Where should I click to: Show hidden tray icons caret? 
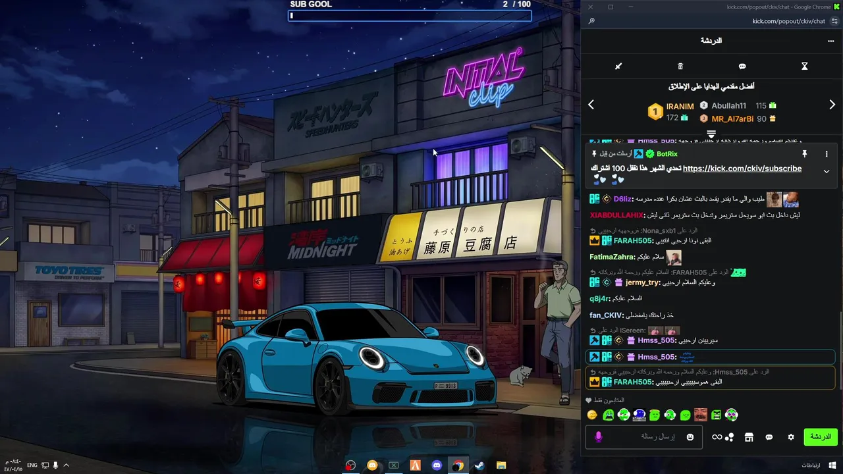pyautogui.click(x=66, y=465)
